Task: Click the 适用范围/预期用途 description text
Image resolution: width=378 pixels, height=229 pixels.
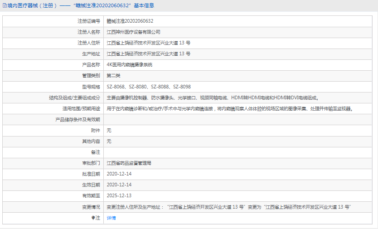Action: pos(230,108)
